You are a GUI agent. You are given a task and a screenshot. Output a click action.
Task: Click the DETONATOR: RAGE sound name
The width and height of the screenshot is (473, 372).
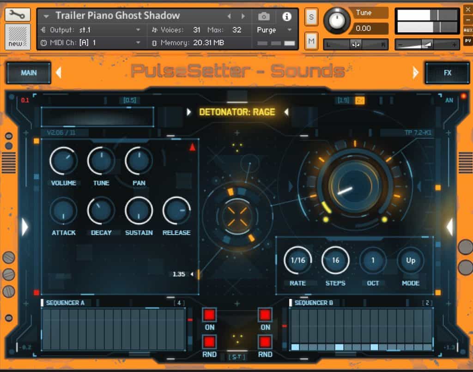pyautogui.click(x=237, y=112)
